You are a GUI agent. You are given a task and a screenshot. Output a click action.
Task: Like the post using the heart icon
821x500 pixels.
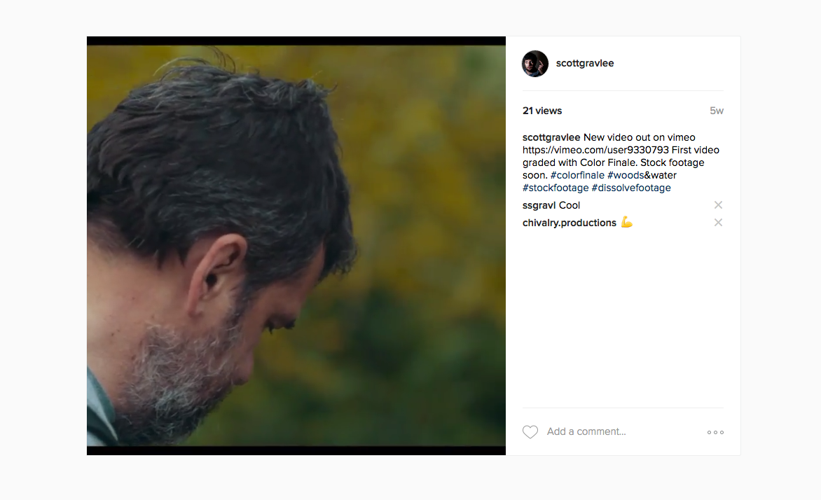530,431
